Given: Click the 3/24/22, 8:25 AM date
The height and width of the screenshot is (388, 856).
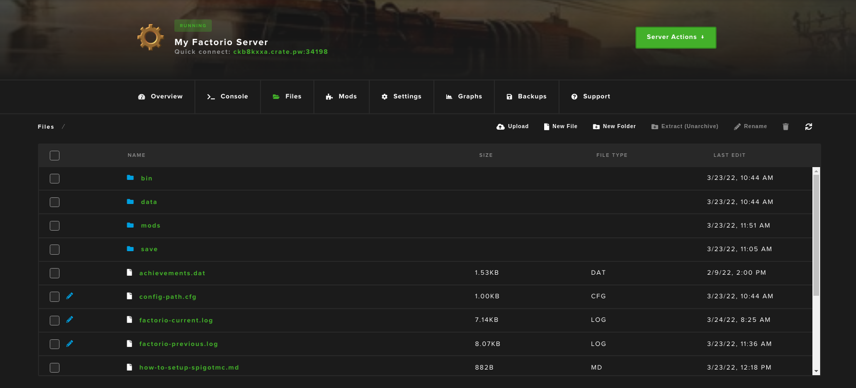Looking at the screenshot, I should point(739,320).
